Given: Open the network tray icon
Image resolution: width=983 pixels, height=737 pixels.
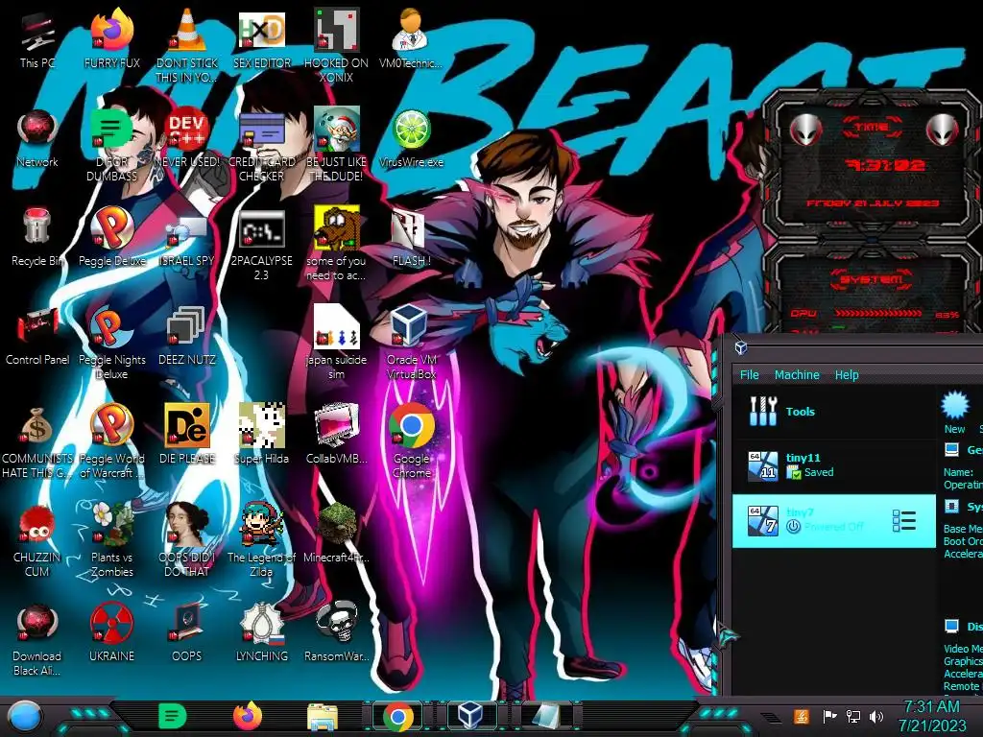Looking at the screenshot, I should click(853, 716).
